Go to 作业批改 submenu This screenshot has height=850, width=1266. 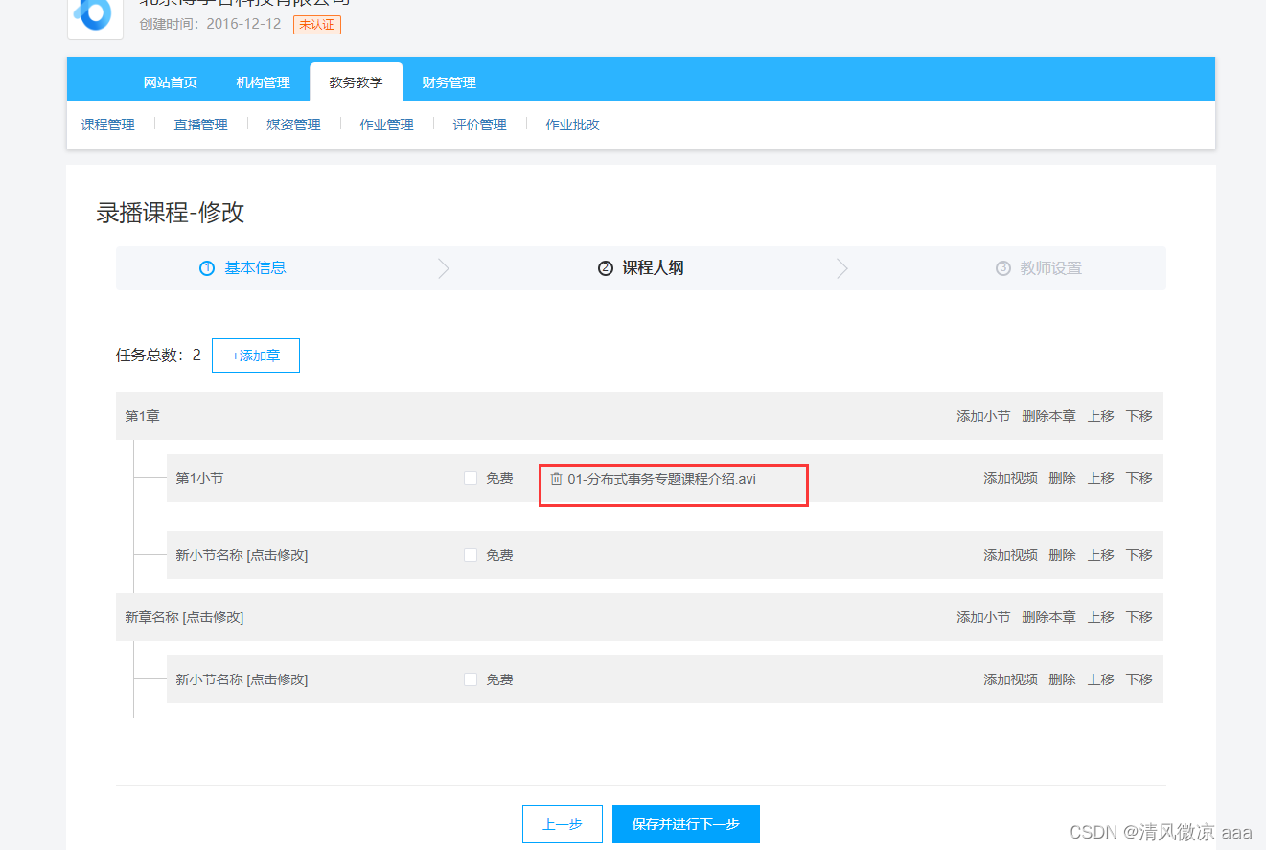(573, 125)
